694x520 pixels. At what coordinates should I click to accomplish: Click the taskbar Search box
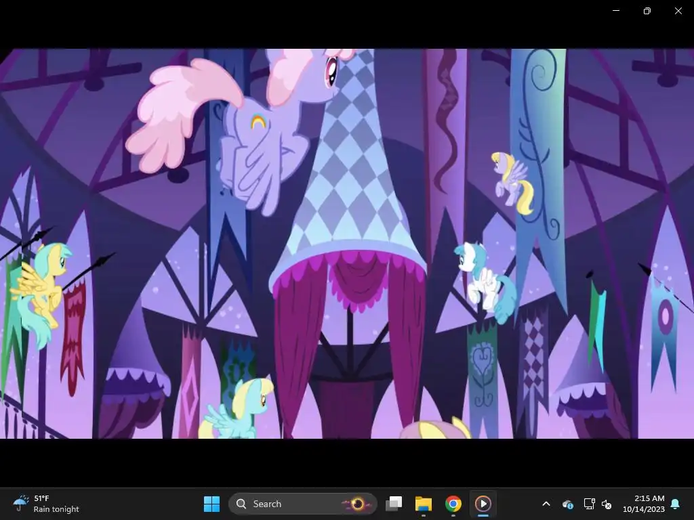303,504
